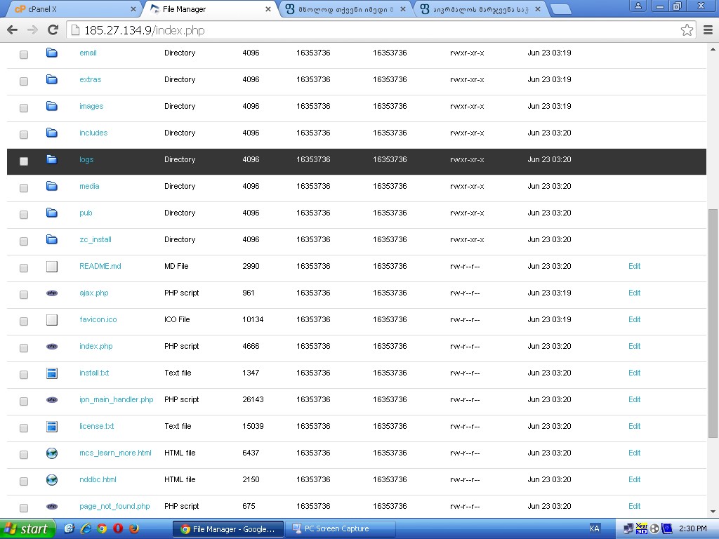This screenshot has width=719, height=539.
Task: Open the includes directory link
Action: tap(93, 133)
